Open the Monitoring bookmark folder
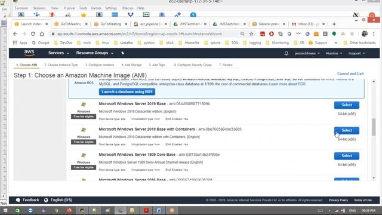 click(x=277, y=42)
